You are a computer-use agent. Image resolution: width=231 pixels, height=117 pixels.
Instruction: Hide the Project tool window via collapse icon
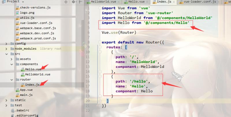[81, 2]
